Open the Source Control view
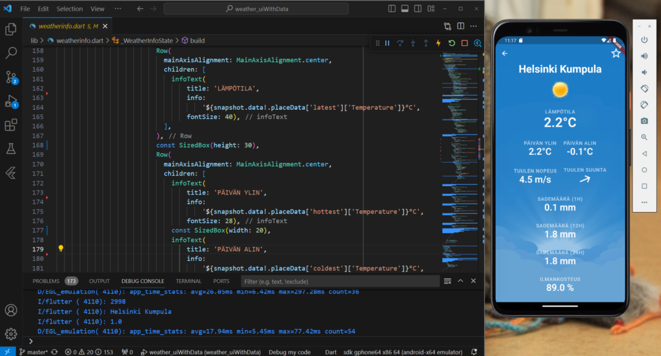Viewport: 661px width, 356px height. [x=11, y=77]
